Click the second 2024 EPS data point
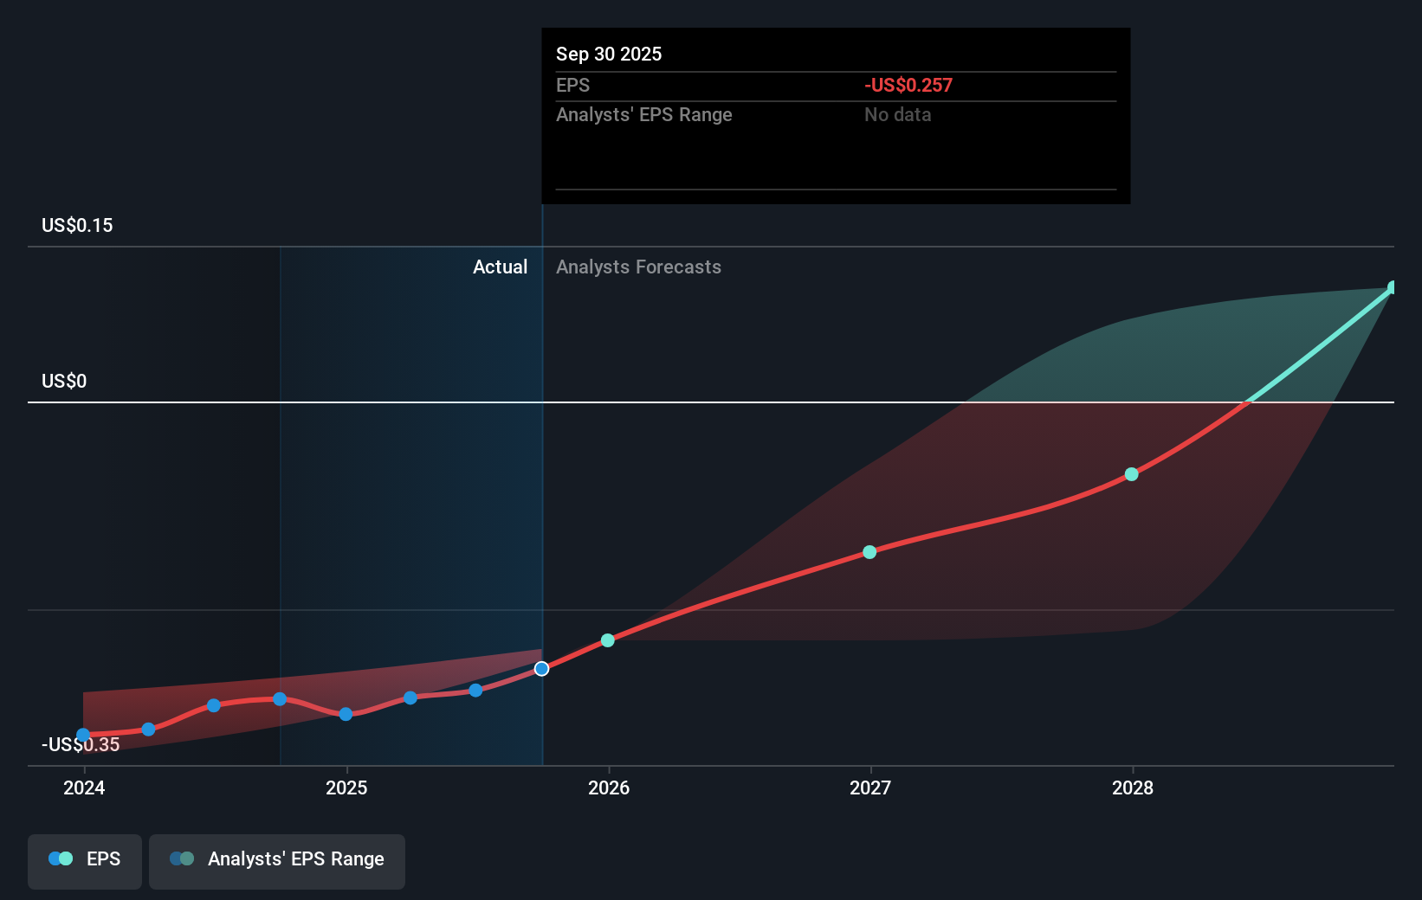 [x=148, y=730]
